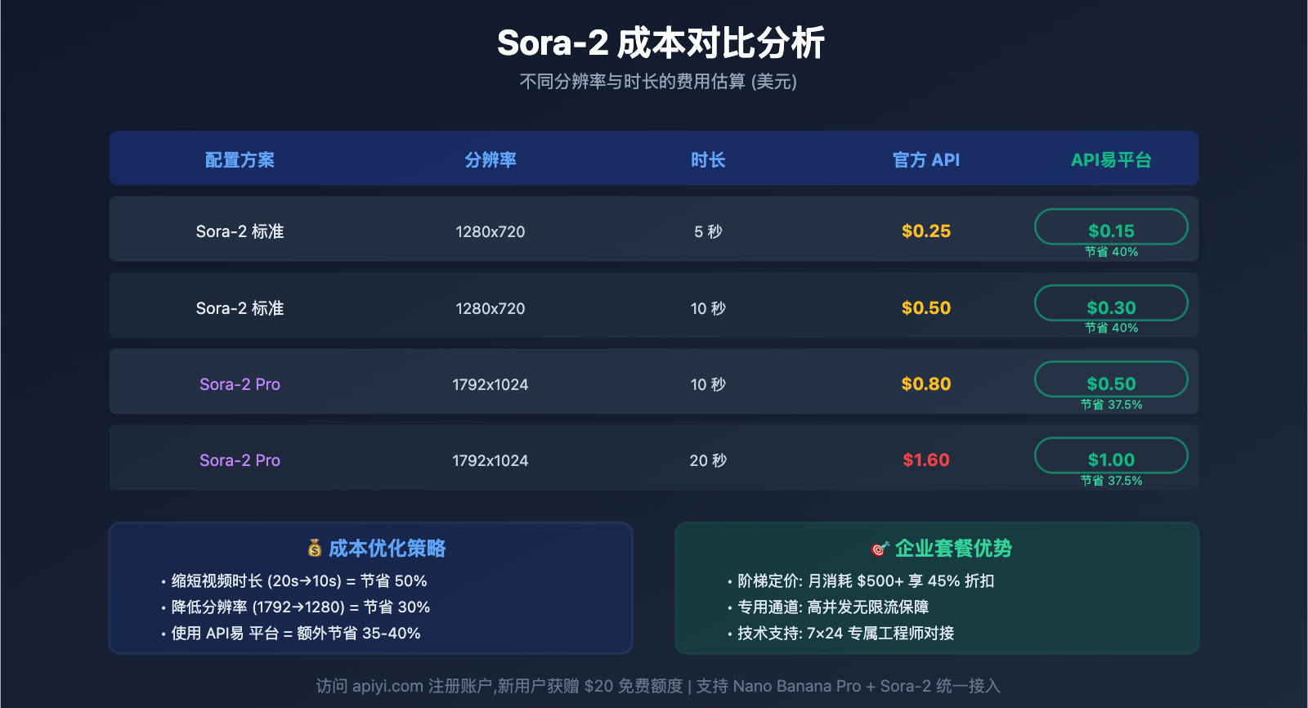Click the API易平台 $0.50 price badge

(1111, 379)
